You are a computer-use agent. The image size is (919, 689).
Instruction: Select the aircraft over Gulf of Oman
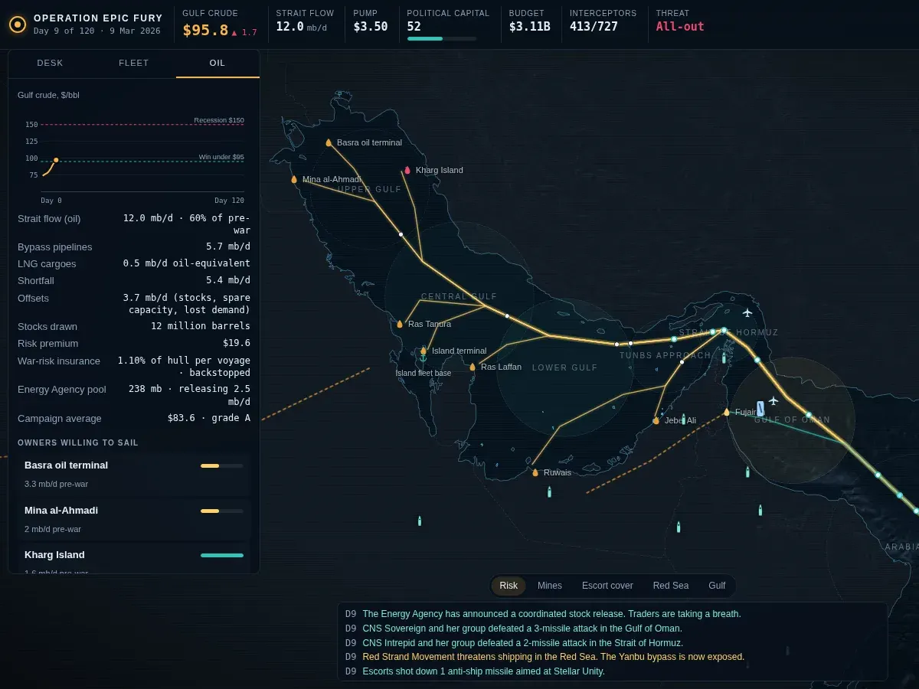click(x=773, y=400)
